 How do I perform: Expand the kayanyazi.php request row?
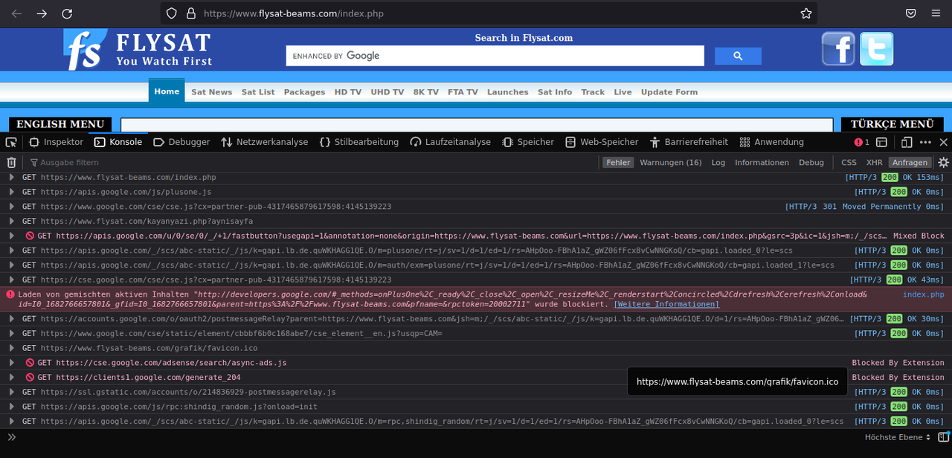tap(11, 221)
